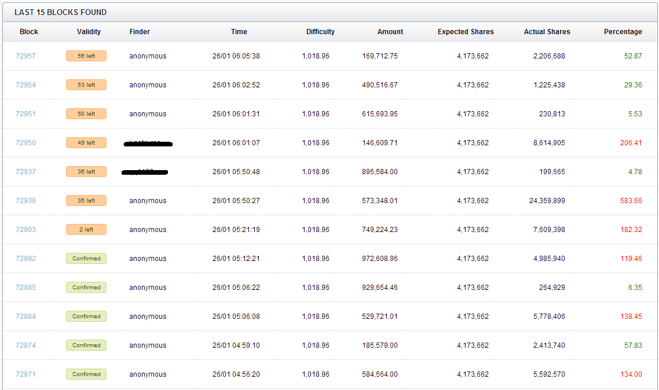Click the Finder column header
The image size is (659, 390).
140,32
